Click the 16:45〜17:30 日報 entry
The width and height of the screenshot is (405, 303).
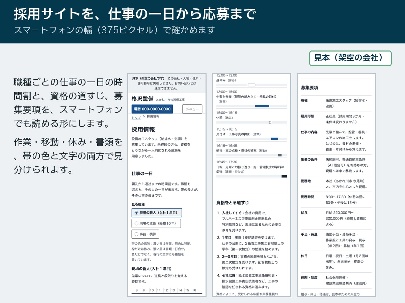coord(251,169)
